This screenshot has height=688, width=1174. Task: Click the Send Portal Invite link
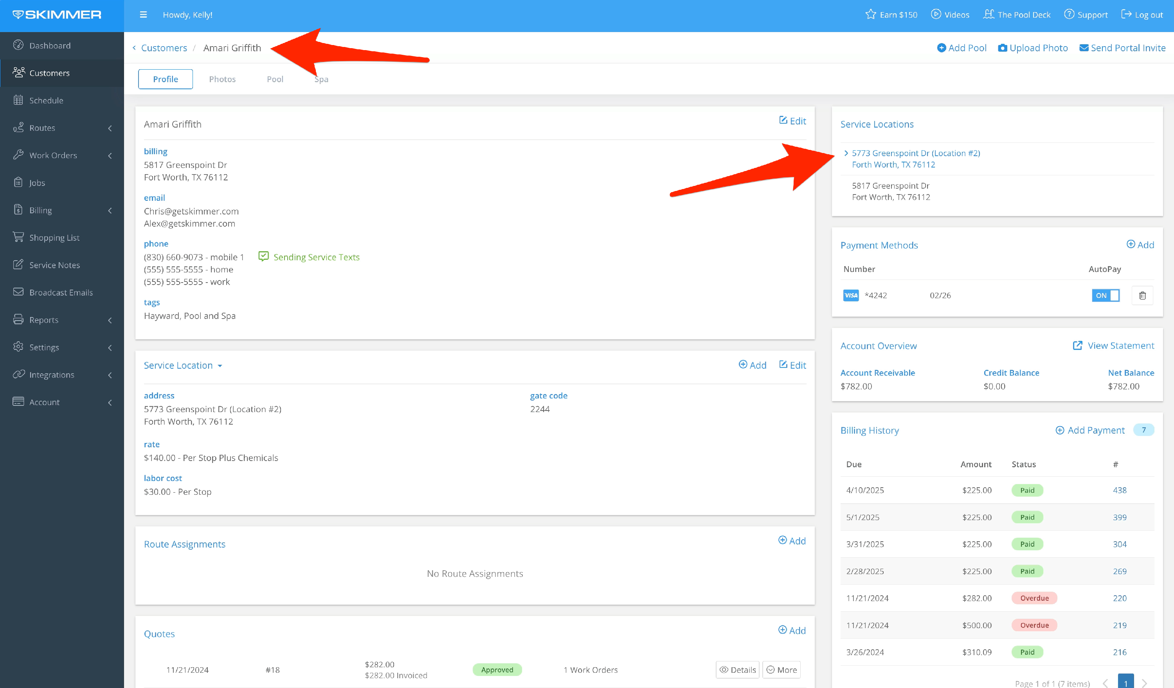[x=1122, y=48]
